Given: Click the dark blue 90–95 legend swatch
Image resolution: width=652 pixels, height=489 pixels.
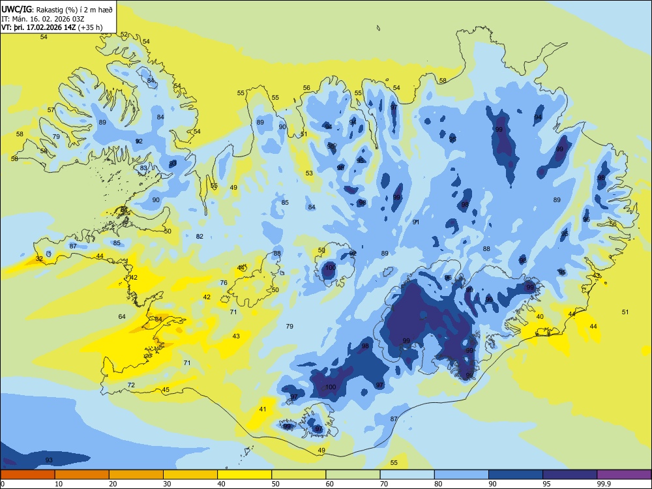Looking at the screenshot, I should tap(516, 475).
